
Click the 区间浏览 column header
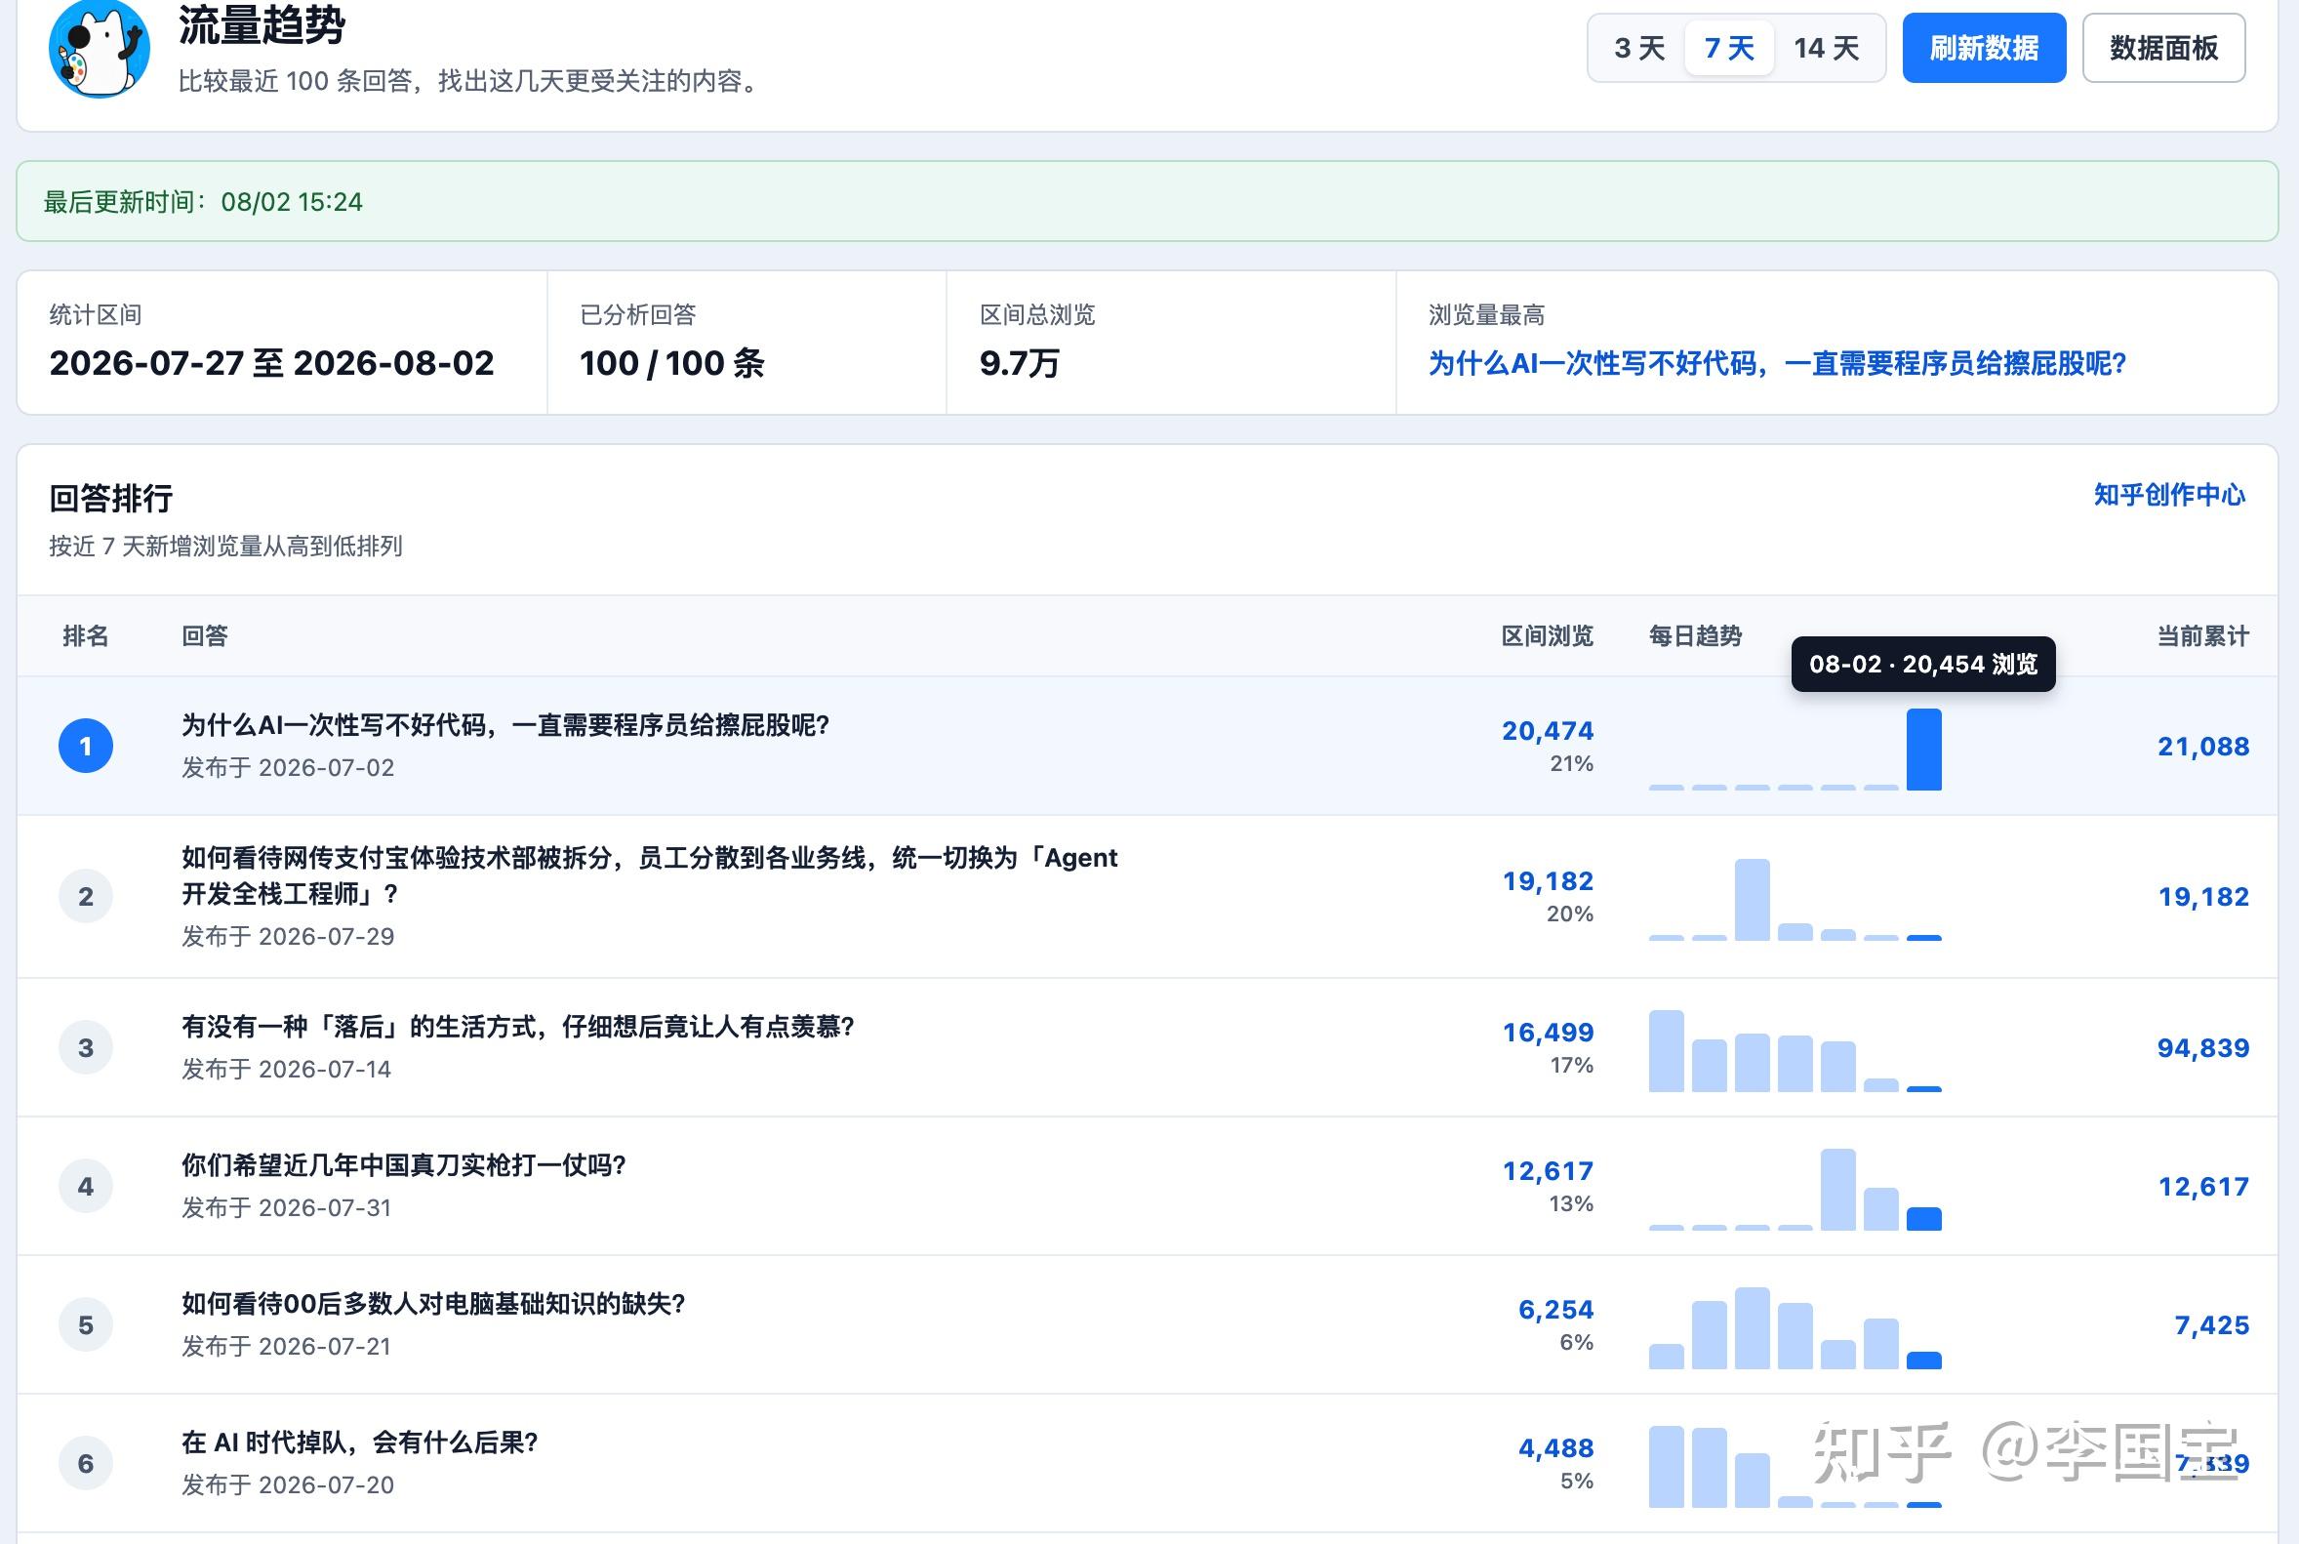coord(1547,636)
